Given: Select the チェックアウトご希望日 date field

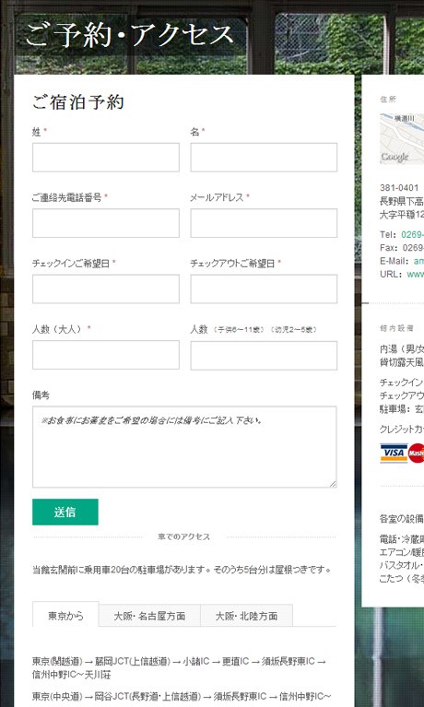Looking at the screenshot, I should [x=264, y=289].
